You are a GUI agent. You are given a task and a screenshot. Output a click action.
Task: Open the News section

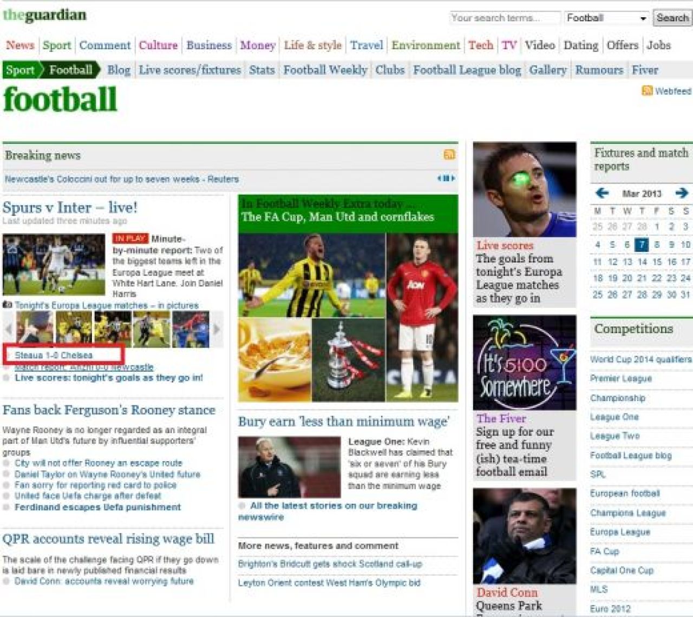click(20, 45)
